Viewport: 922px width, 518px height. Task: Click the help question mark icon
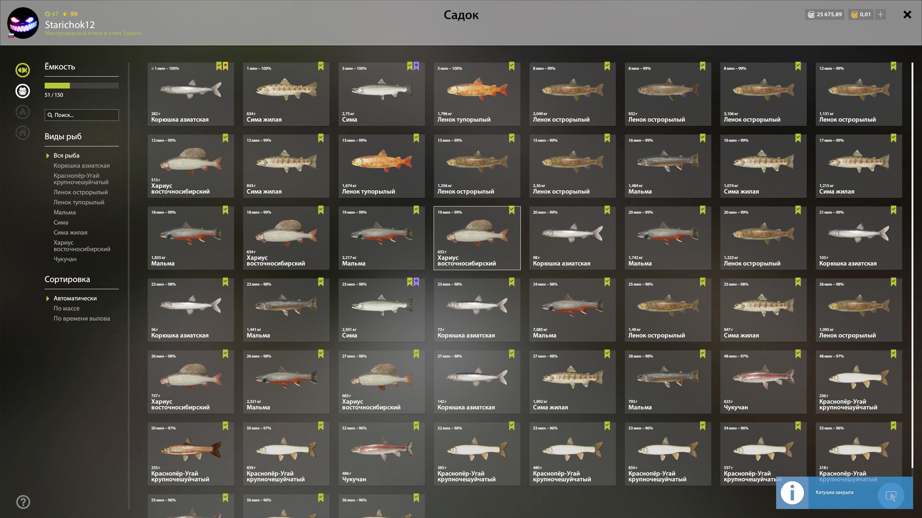23,502
